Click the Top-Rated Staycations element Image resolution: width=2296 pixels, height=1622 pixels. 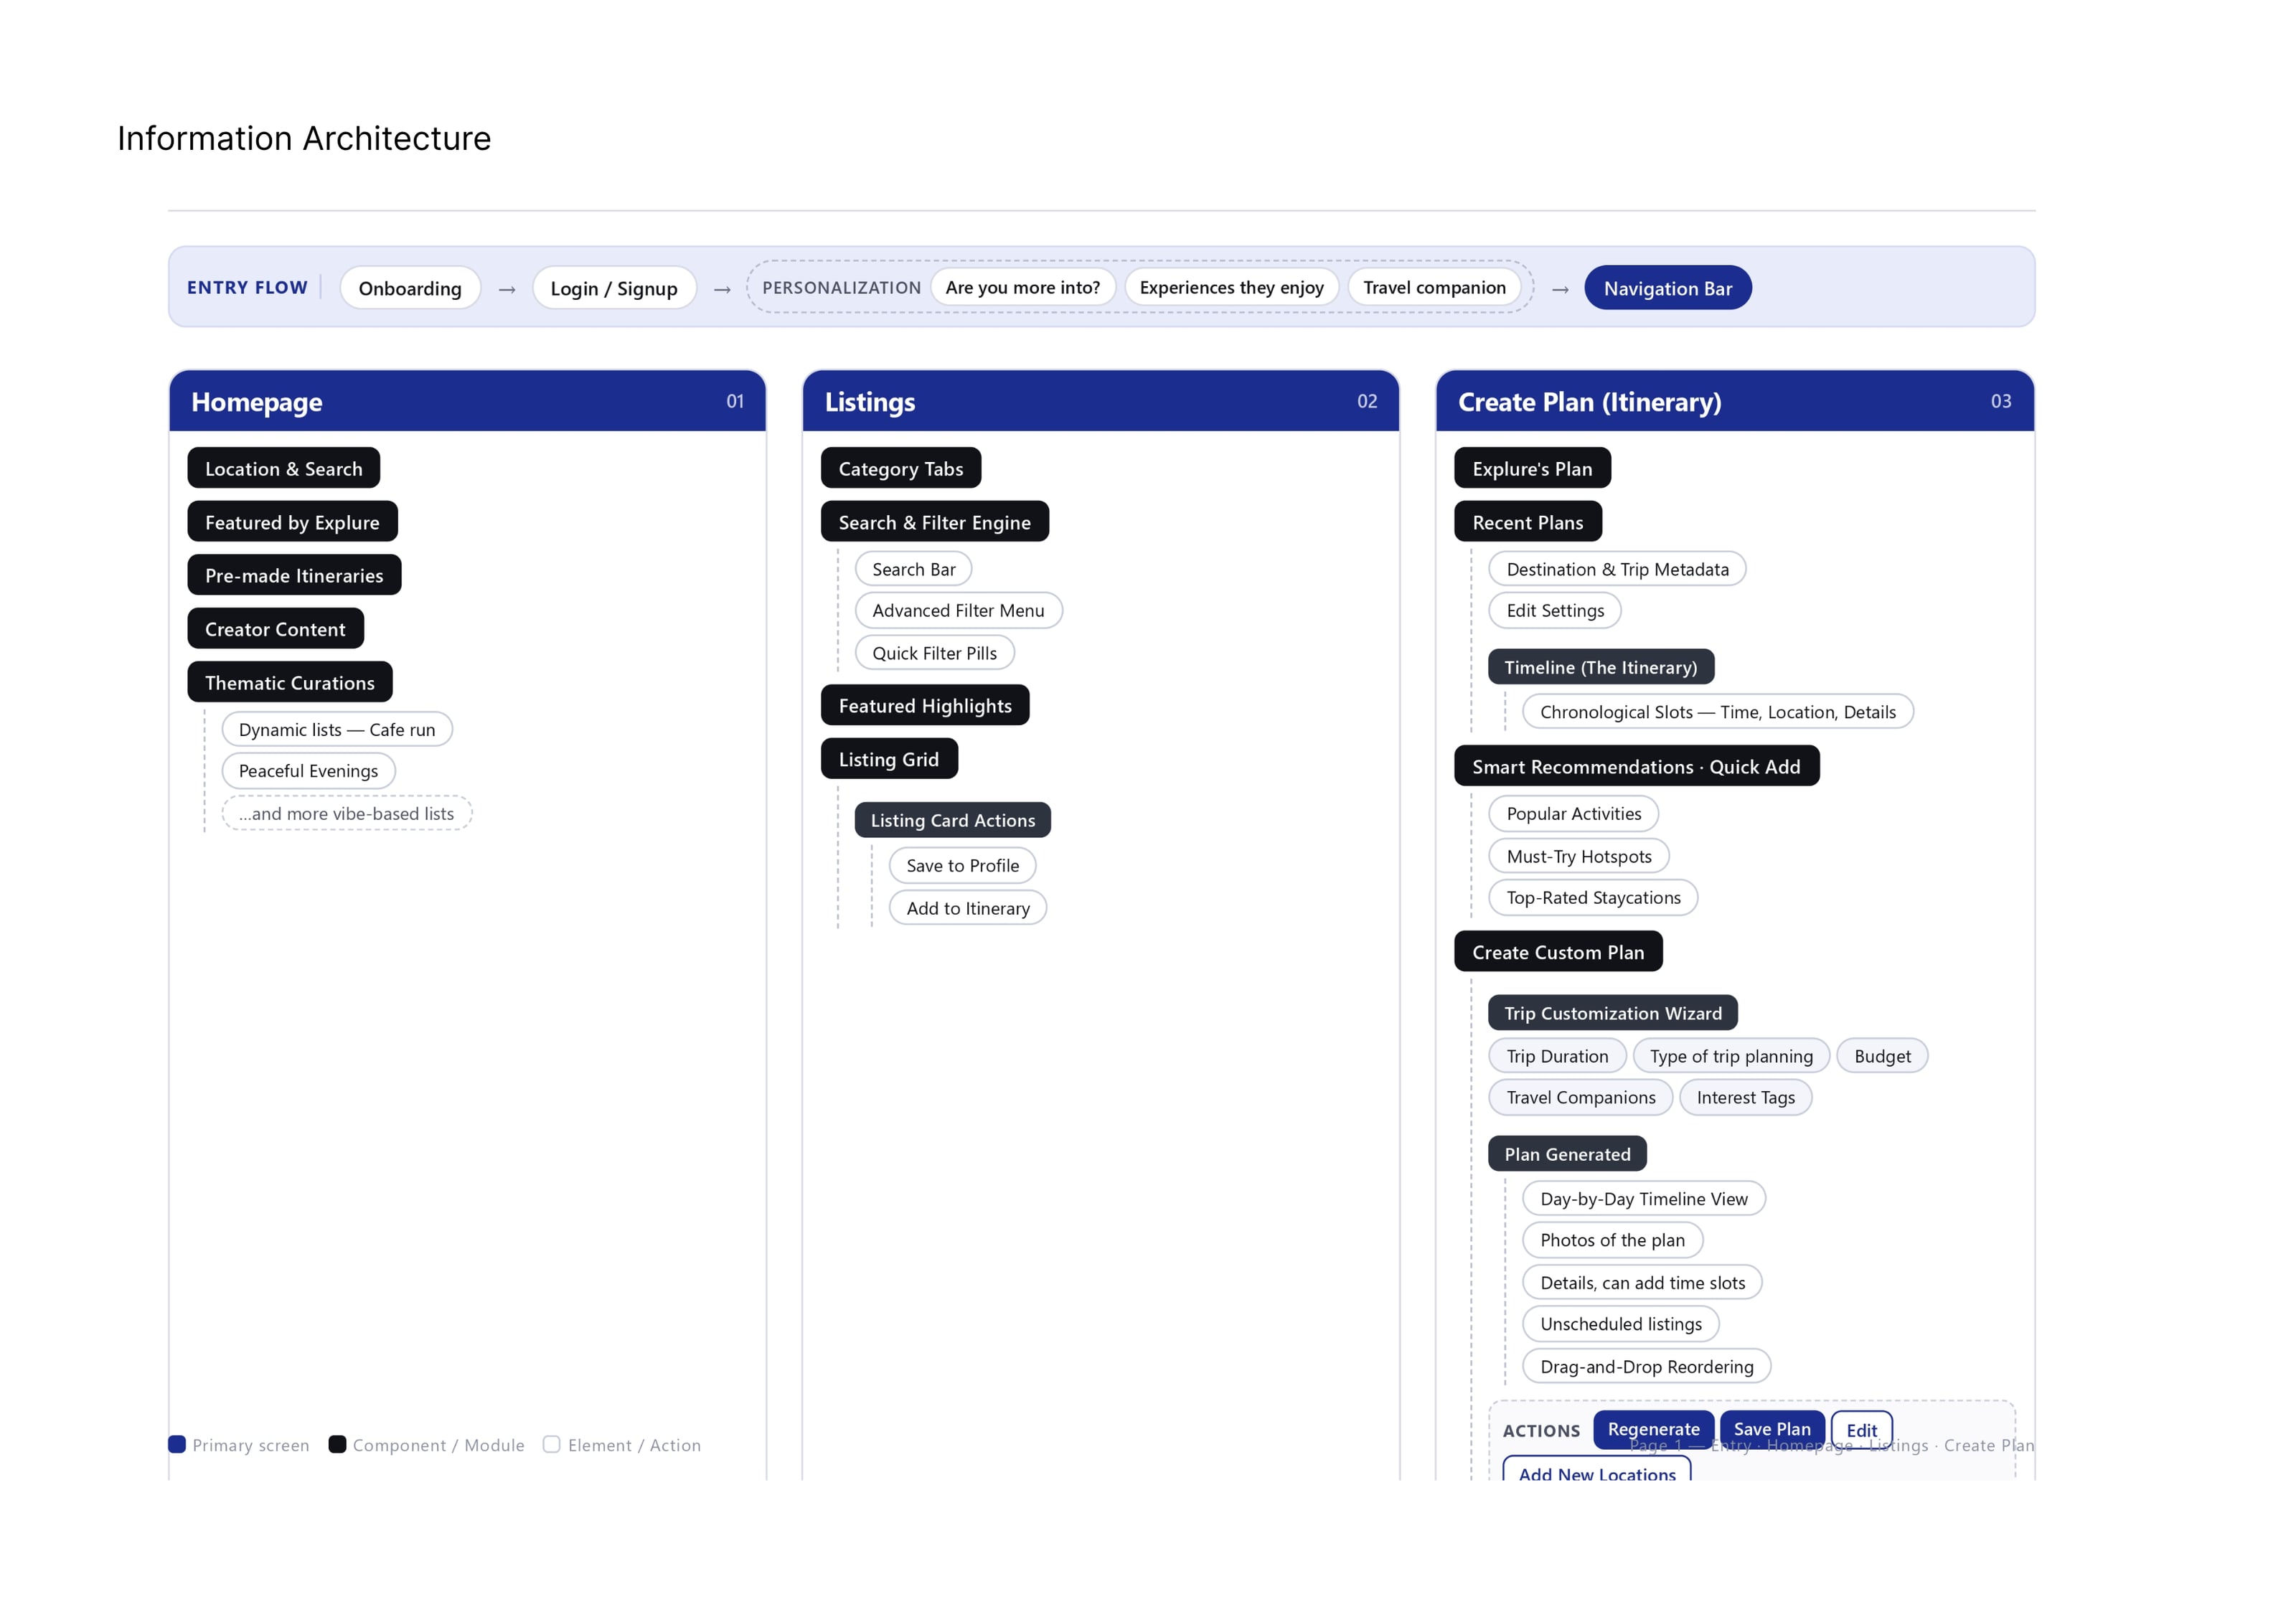(1593, 897)
